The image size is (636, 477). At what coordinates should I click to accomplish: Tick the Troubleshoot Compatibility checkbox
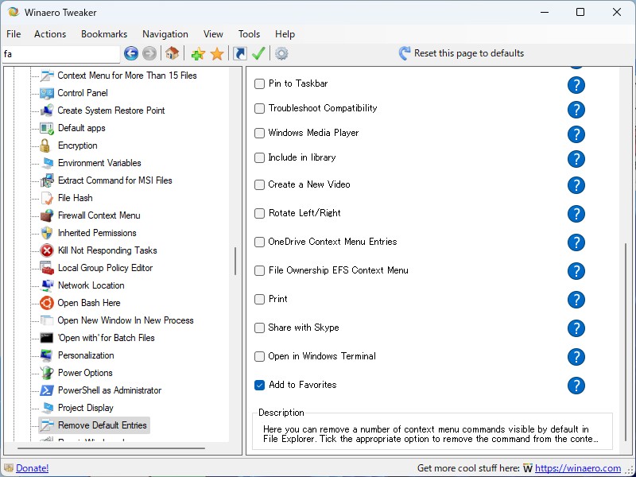pyautogui.click(x=259, y=108)
